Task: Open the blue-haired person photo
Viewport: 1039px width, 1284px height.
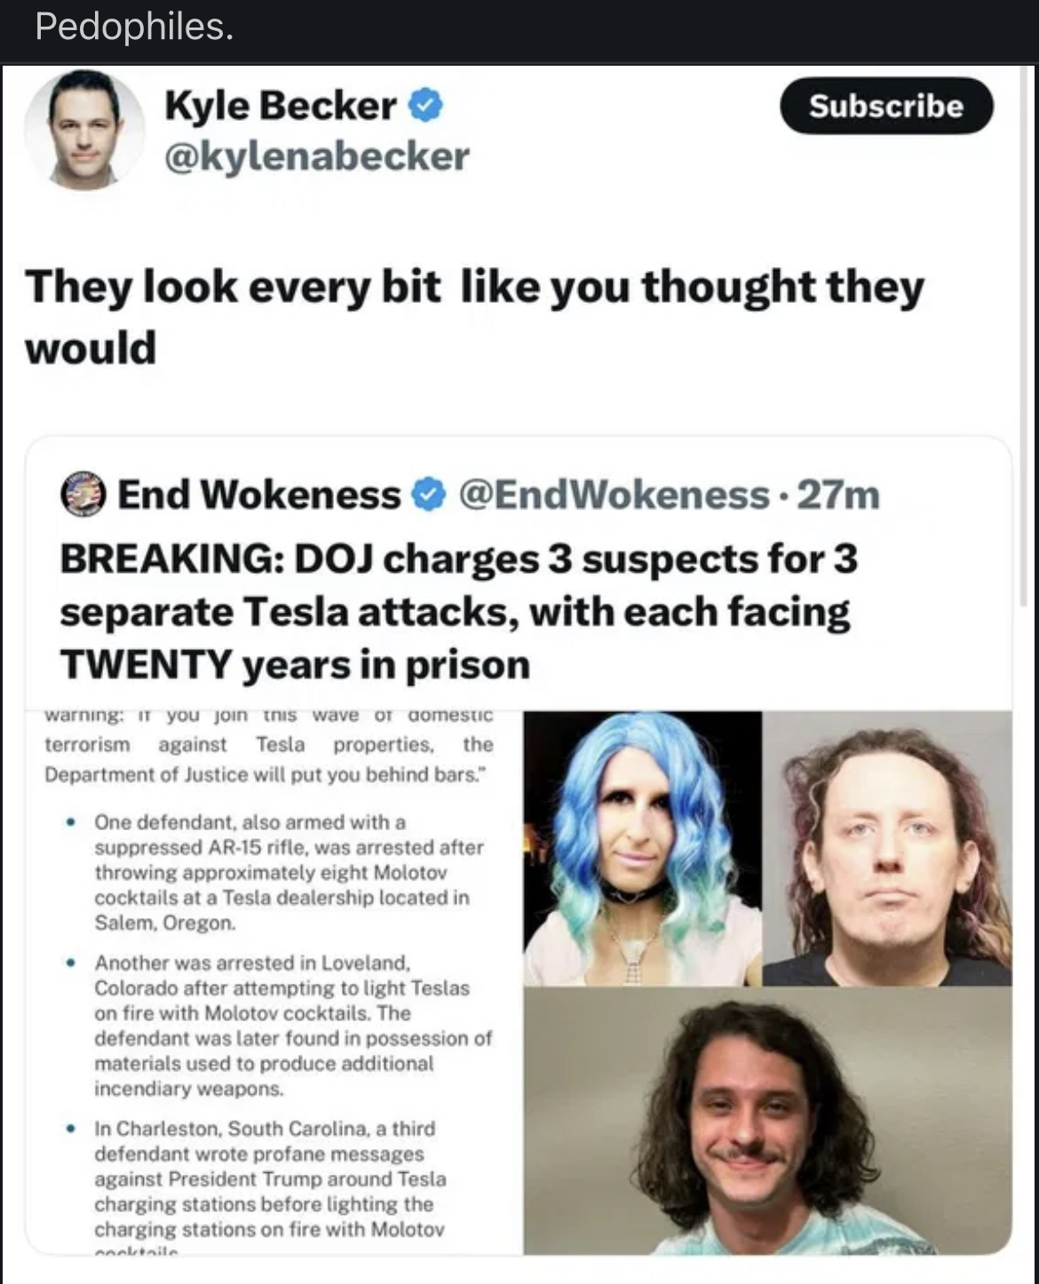Action: click(642, 848)
